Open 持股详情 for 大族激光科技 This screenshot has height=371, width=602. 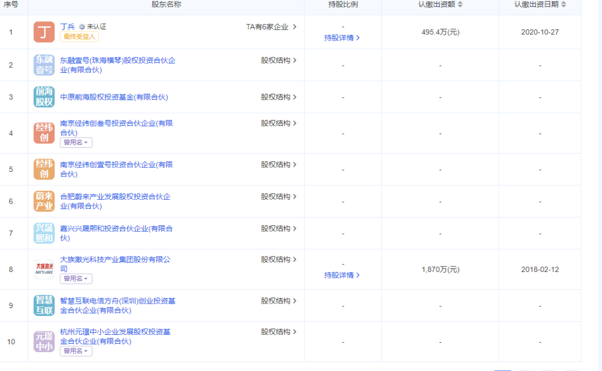pyautogui.click(x=342, y=275)
